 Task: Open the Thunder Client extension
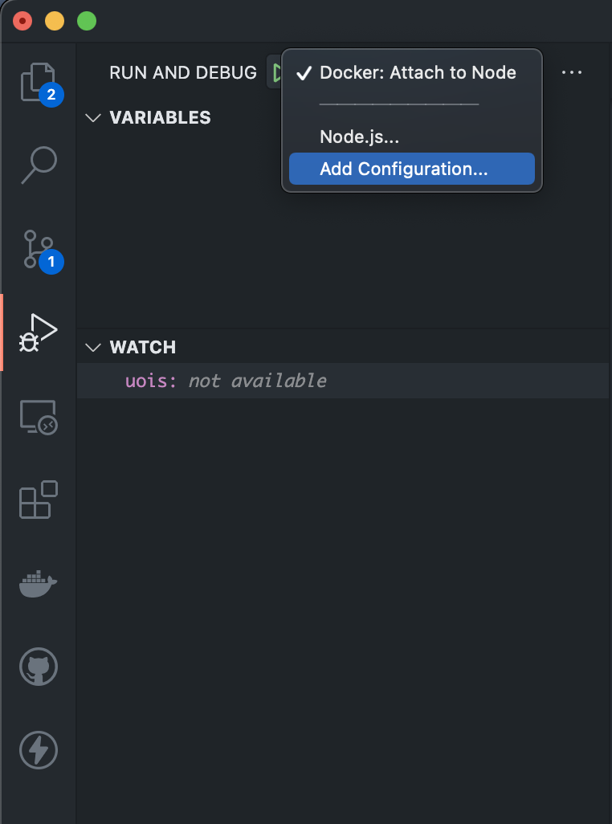pos(38,750)
